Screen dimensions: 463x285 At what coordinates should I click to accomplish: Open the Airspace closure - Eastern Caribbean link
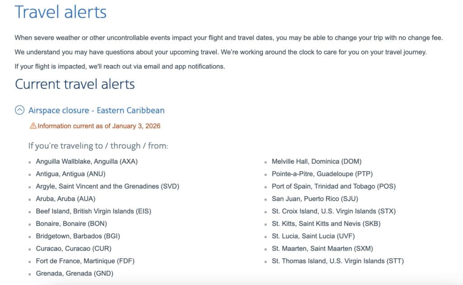tap(96, 110)
